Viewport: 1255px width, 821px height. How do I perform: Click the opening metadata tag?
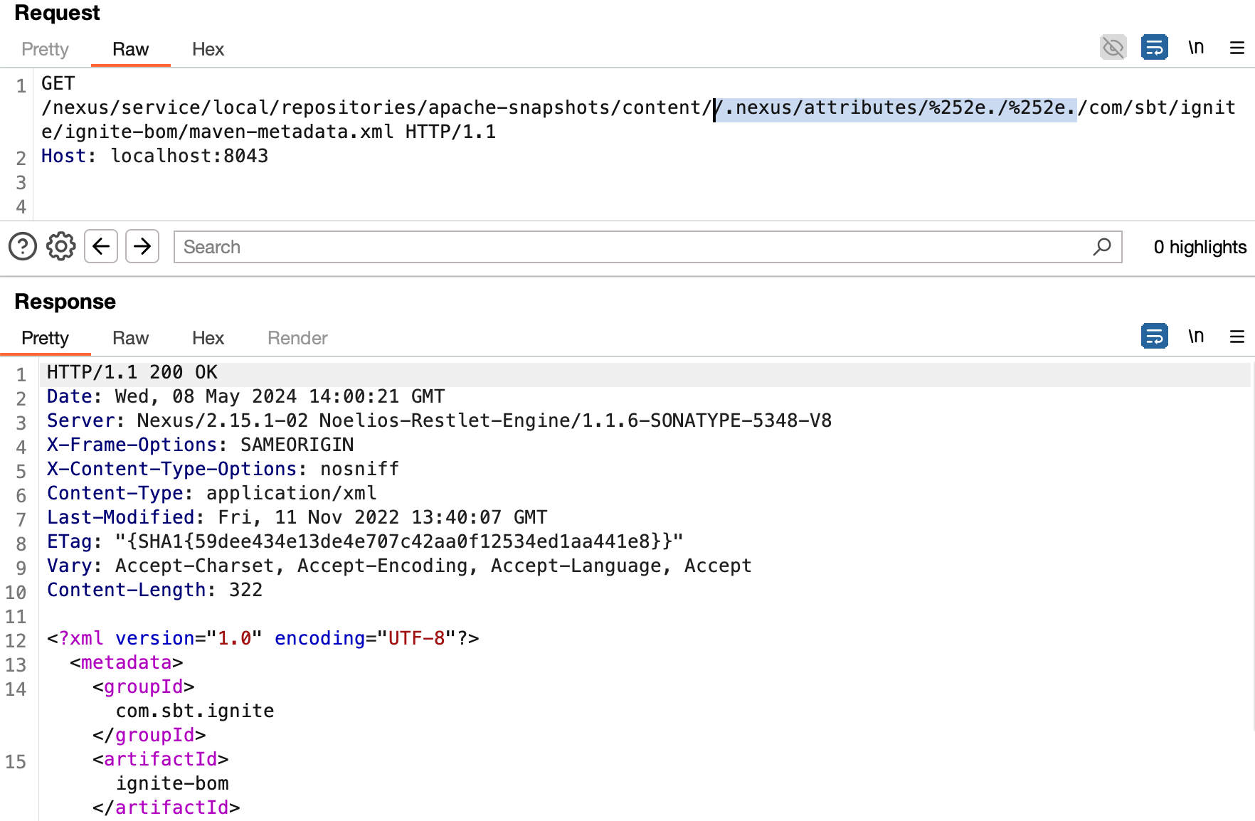pos(127,662)
